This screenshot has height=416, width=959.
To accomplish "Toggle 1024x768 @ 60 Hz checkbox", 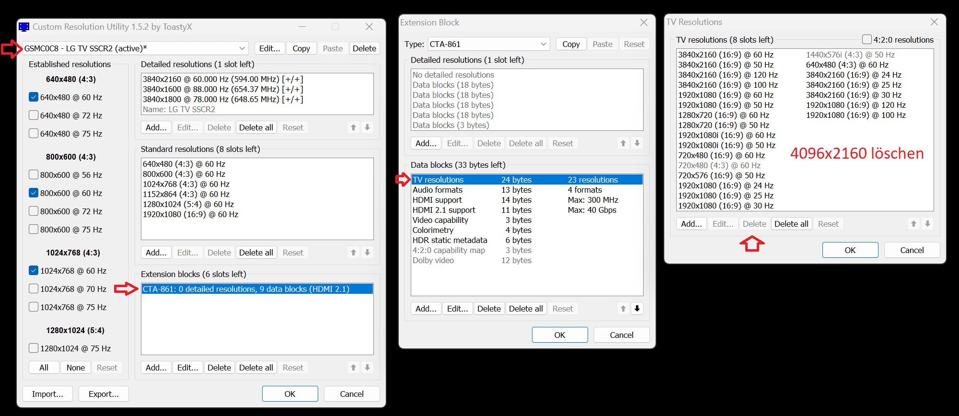I will [x=34, y=271].
